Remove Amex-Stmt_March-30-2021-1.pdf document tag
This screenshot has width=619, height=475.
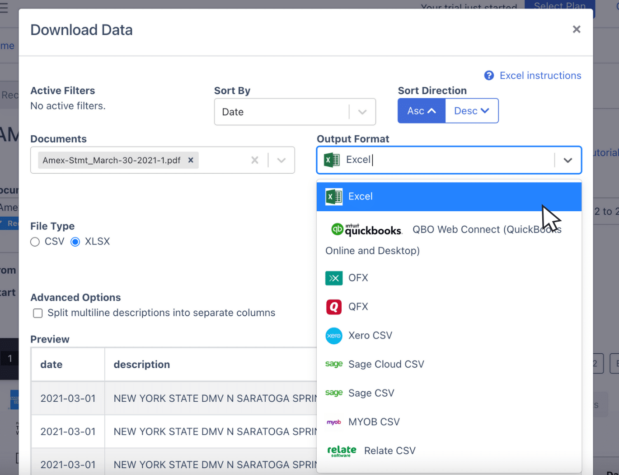[191, 160]
